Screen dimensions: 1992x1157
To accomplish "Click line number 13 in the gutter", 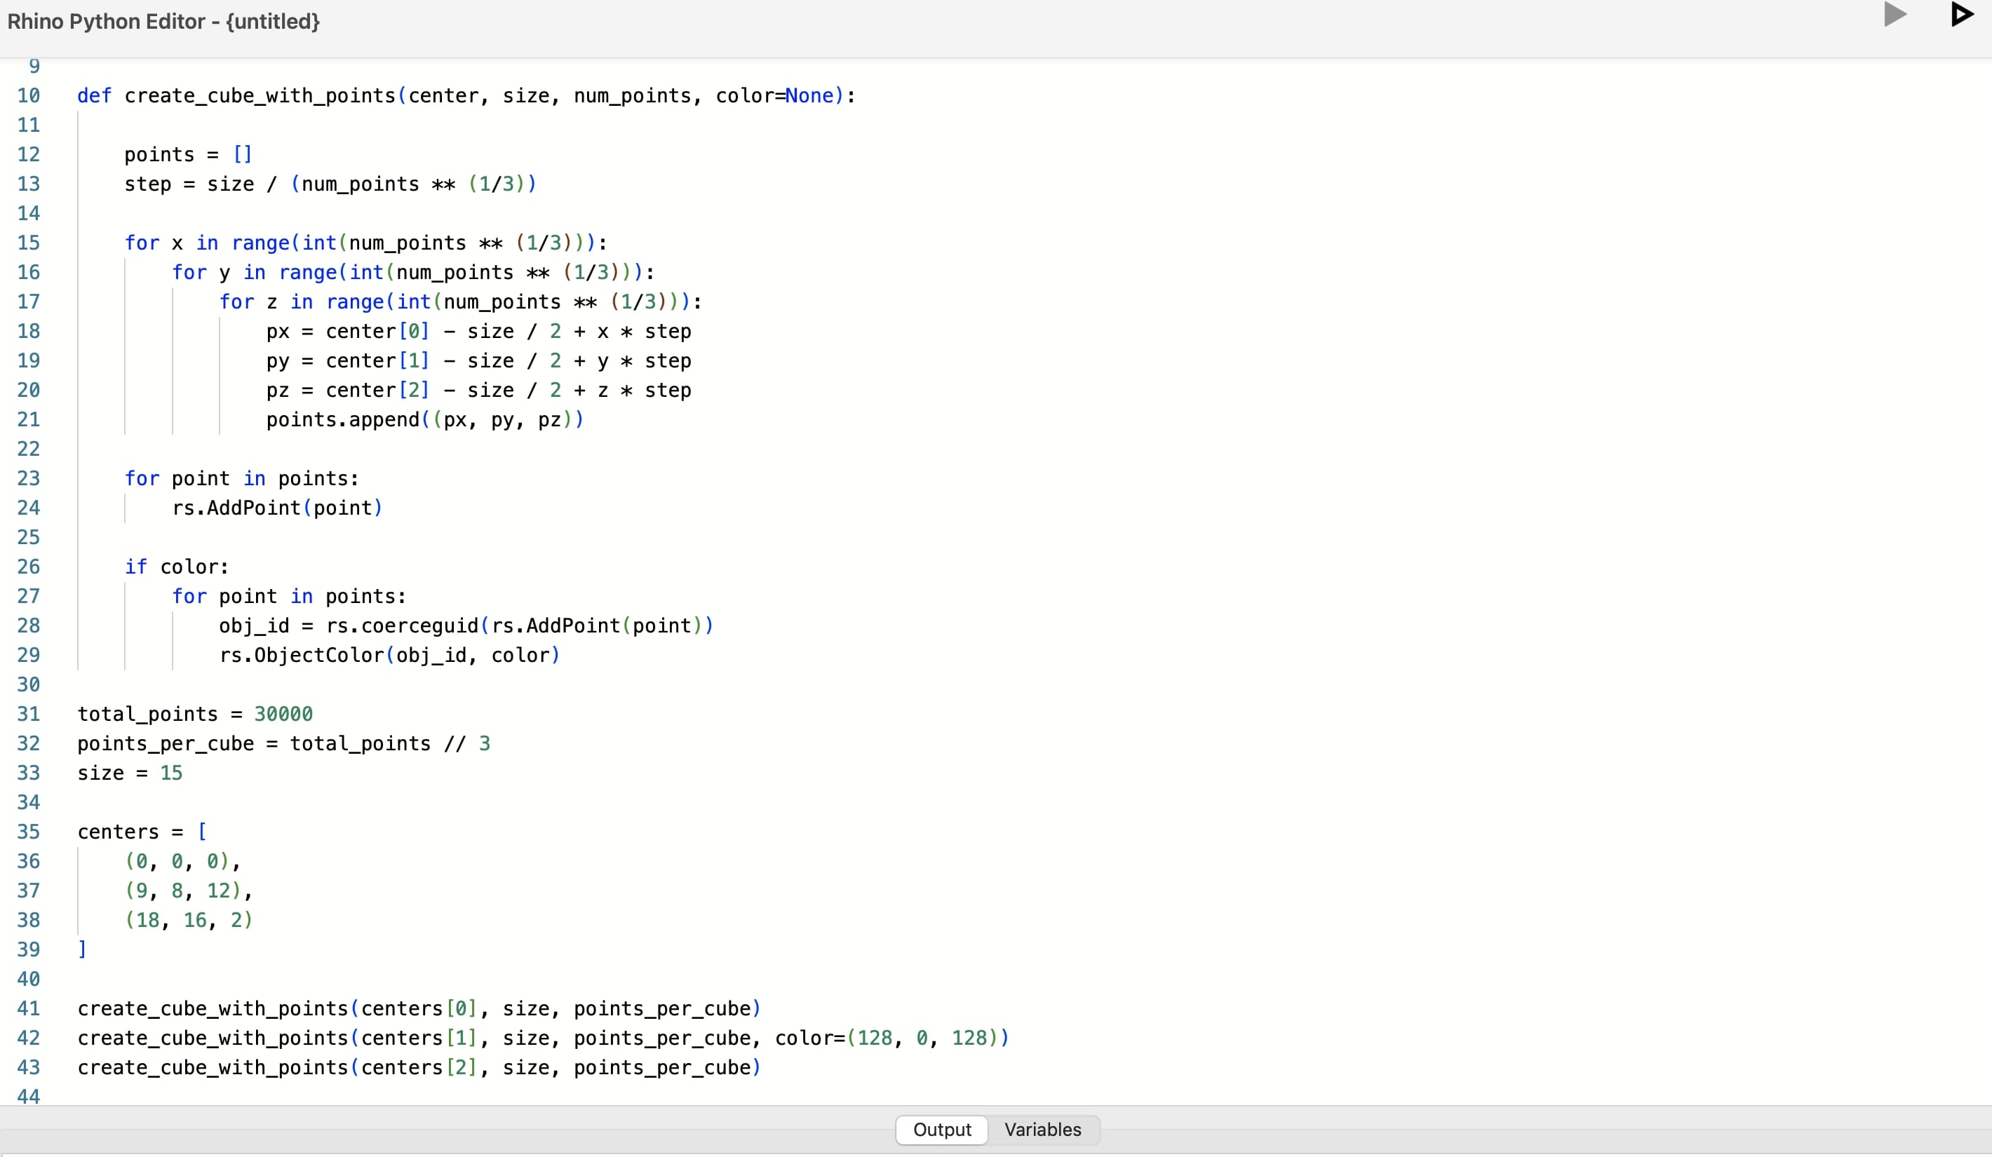I will (29, 183).
